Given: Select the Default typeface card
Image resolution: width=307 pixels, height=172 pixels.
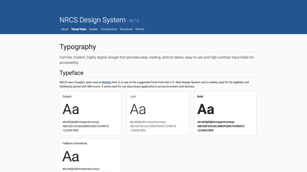Looking at the screenshot, I should pos(90,113).
